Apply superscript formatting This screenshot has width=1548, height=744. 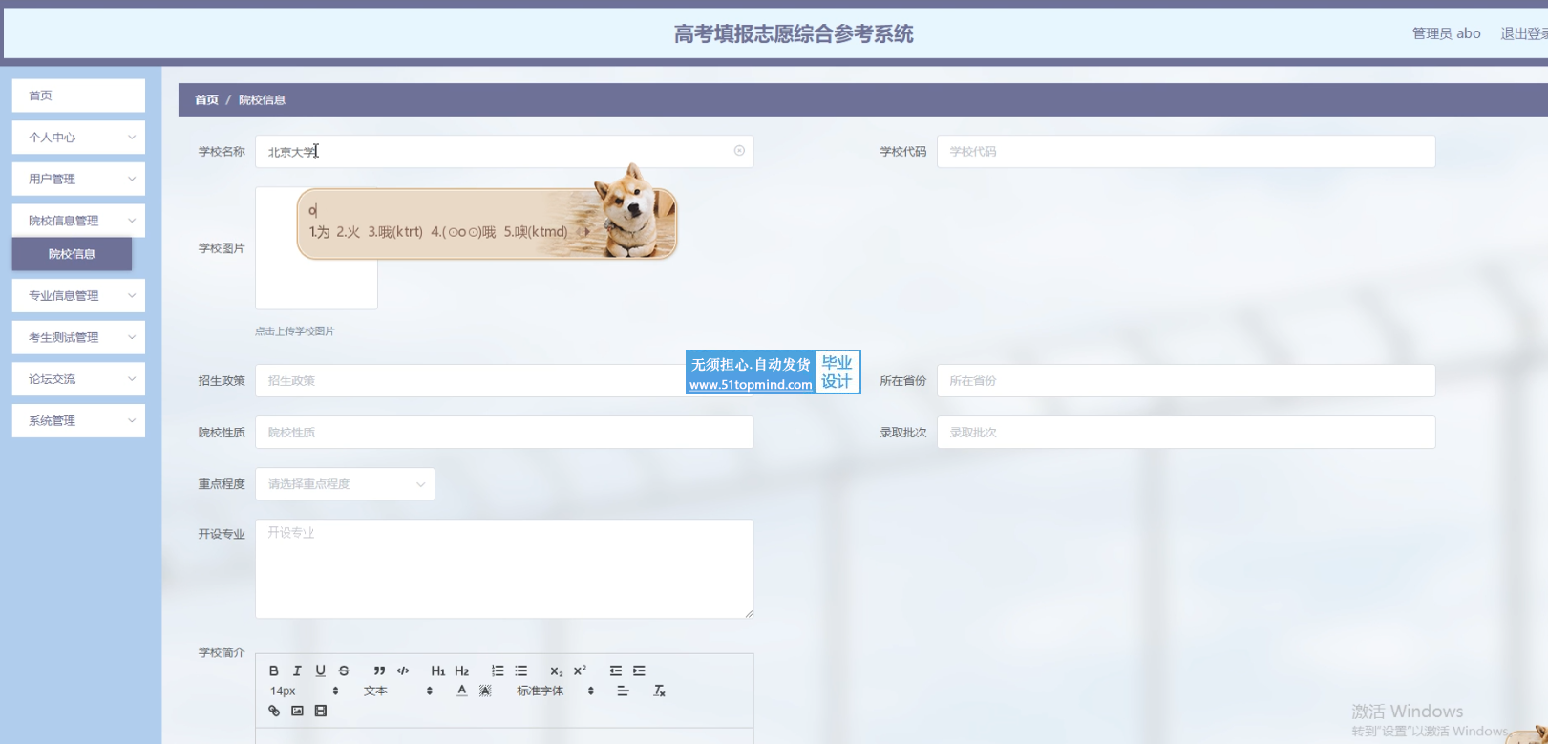coord(580,670)
